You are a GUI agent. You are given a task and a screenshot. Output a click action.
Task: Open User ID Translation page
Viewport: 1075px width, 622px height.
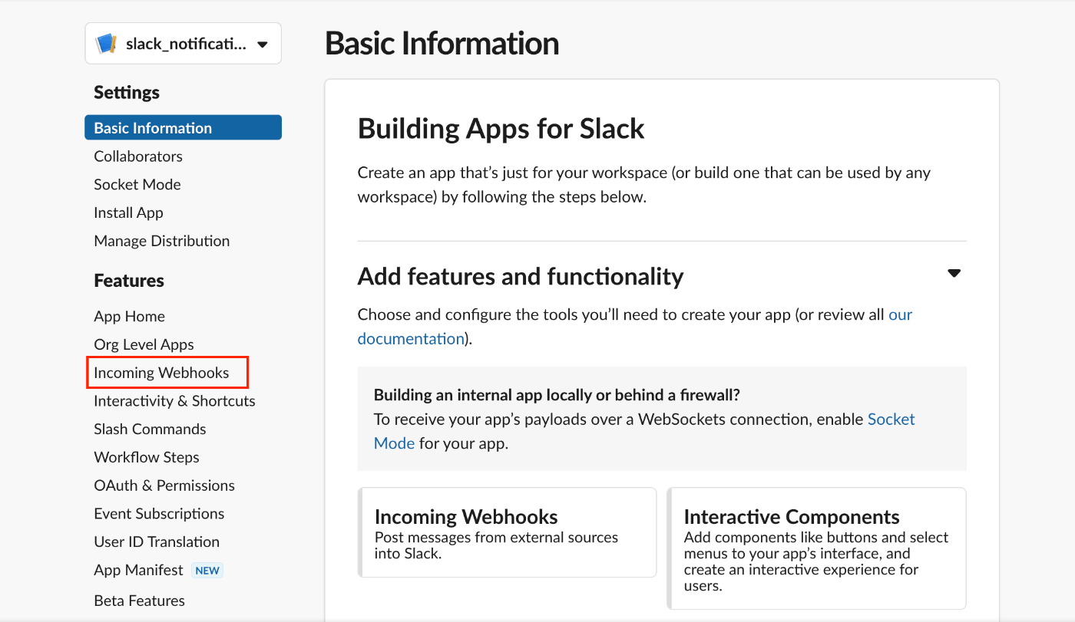coord(157,542)
